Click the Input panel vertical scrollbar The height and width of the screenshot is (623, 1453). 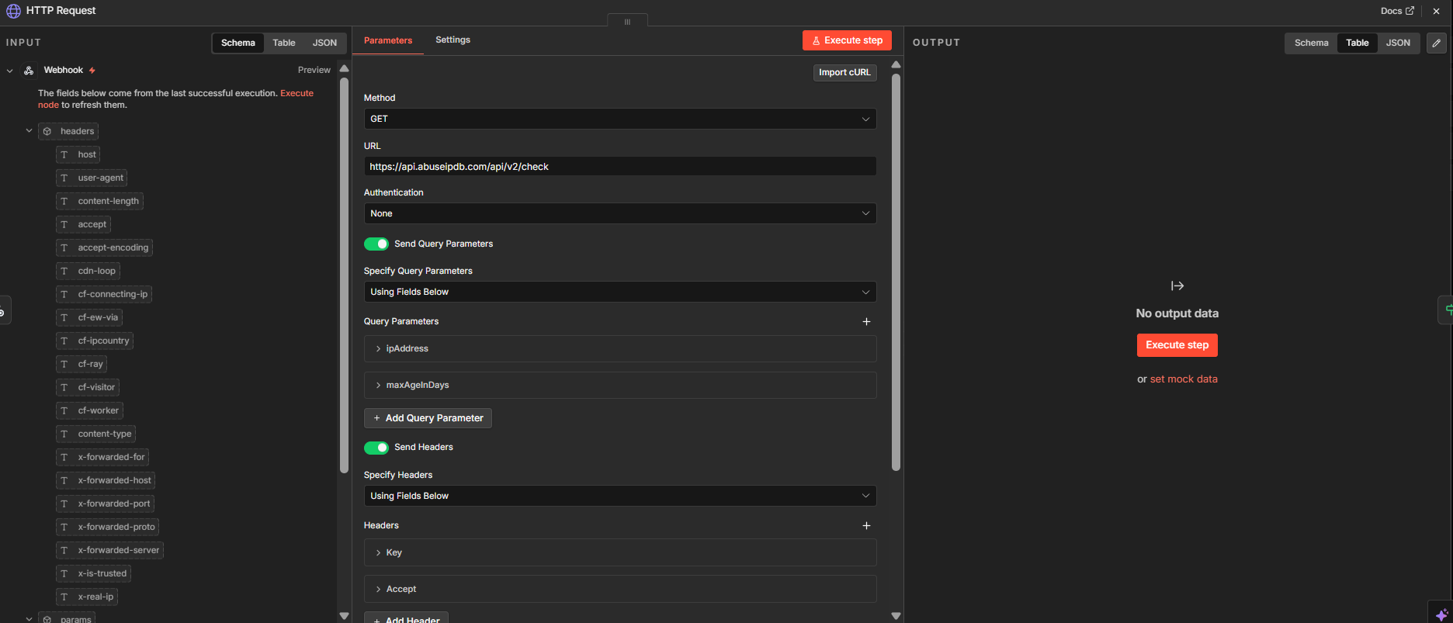pyautogui.click(x=344, y=275)
